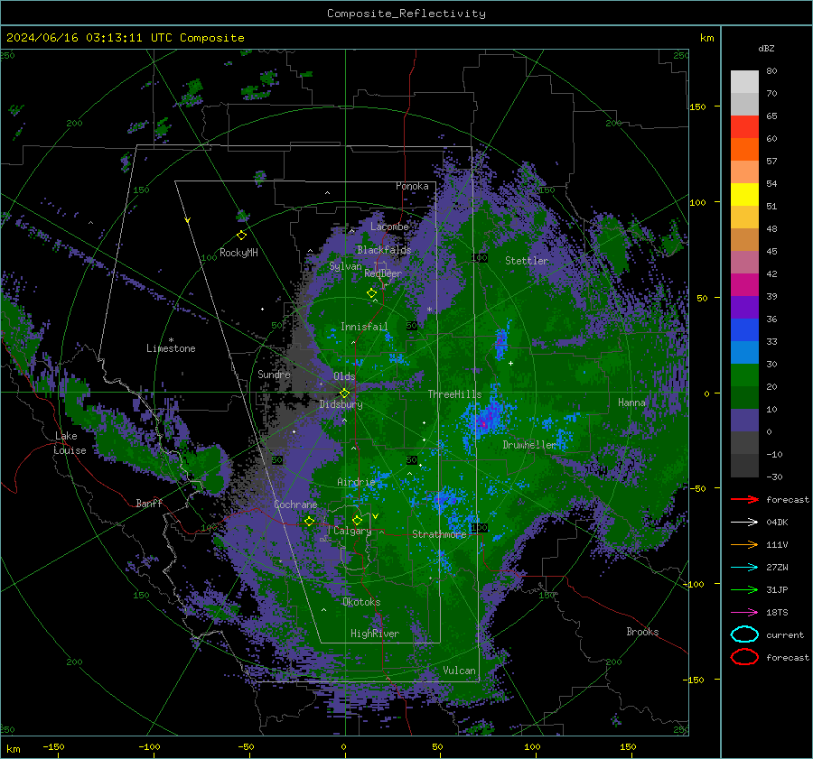Select the magenta 18TS arrow legend icon
Image resolution: width=813 pixels, height=759 pixels.
point(744,613)
